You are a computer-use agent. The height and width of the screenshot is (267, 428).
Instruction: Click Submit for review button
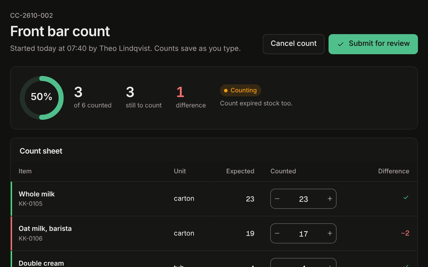373,44
